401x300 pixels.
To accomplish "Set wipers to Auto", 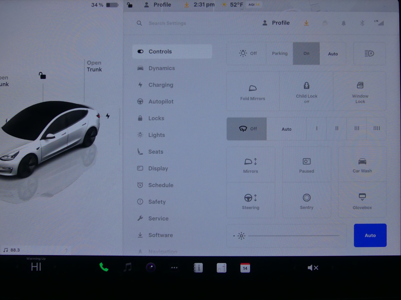I will pos(286,129).
